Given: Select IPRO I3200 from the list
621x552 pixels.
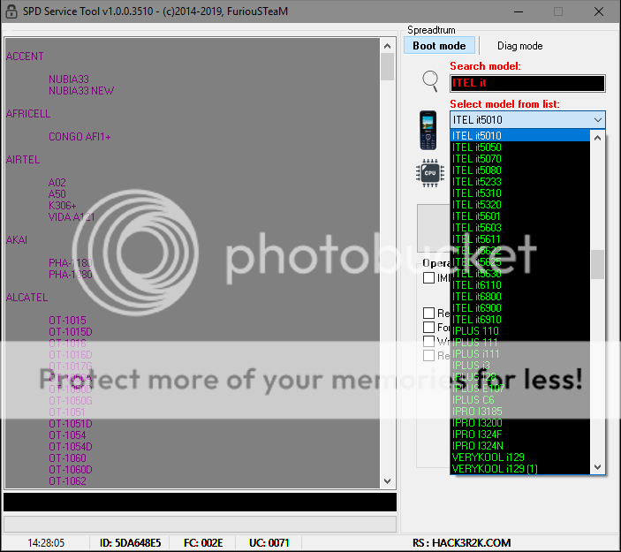Looking at the screenshot, I should 520,423.
